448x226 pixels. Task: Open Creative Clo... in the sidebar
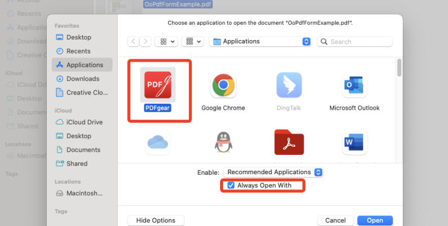pos(82,92)
